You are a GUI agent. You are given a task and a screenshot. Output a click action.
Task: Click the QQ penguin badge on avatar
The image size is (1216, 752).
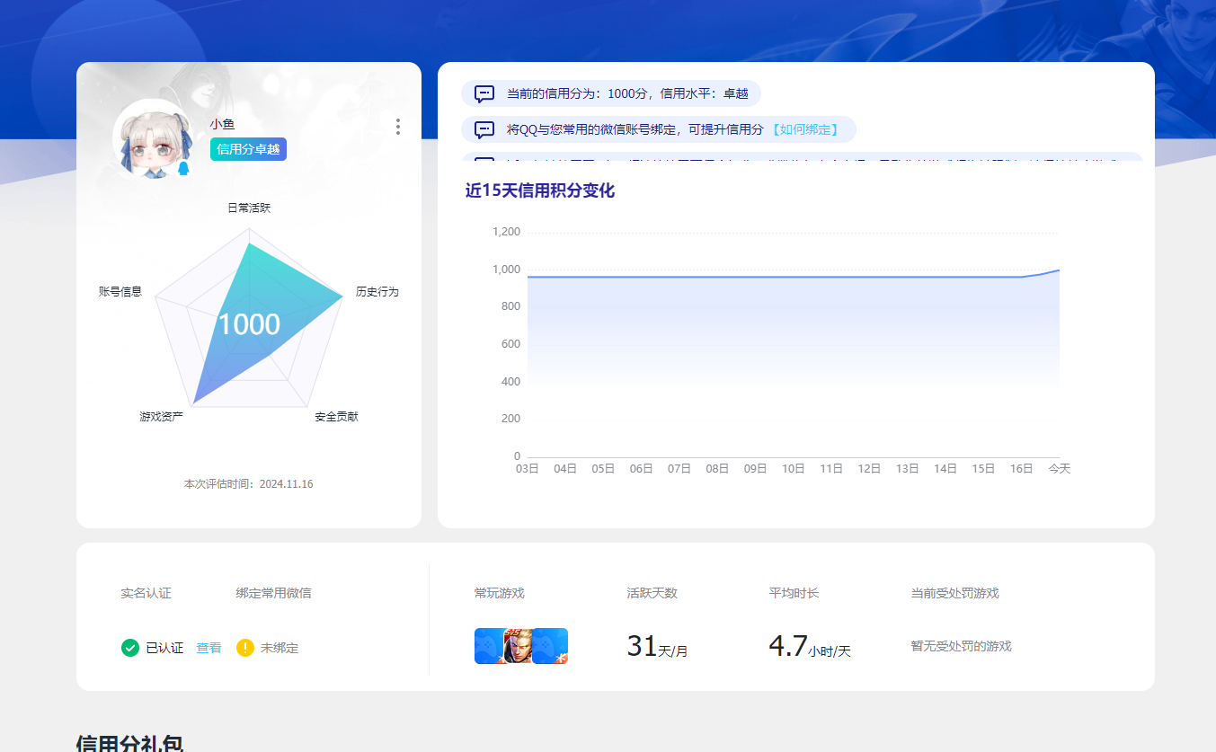click(x=183, y=168)
